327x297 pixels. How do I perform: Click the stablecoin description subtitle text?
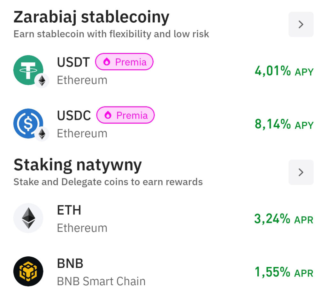[111, 34]
